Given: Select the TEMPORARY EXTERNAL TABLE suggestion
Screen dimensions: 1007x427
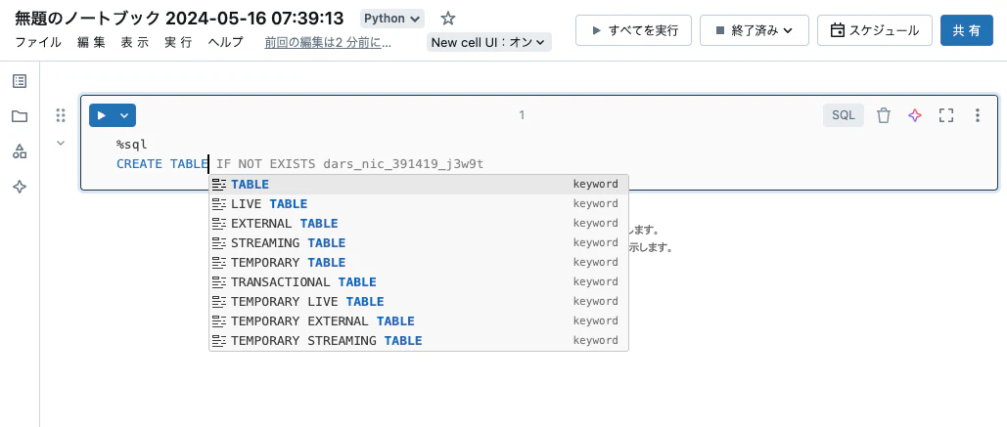Looking at the screenshot, I should point(419,321).
